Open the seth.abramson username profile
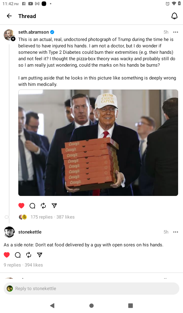Screen dimensions: 183x313 [34, 32]
